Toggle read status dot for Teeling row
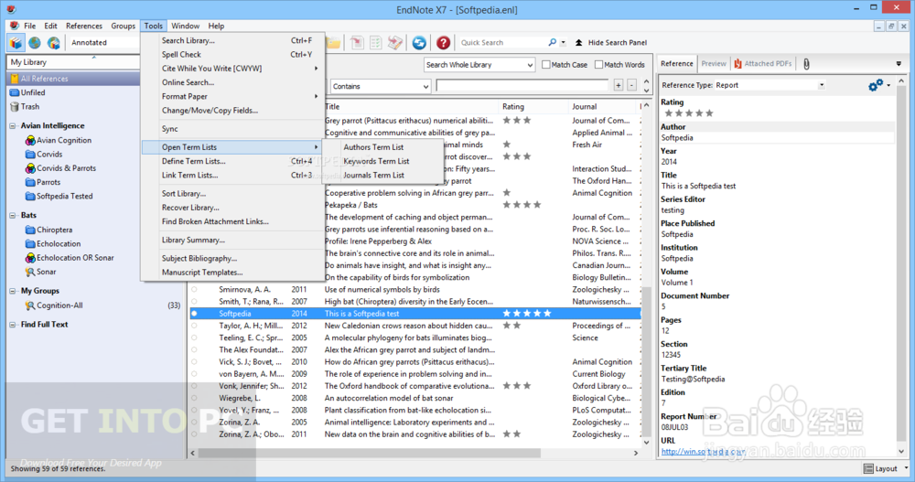The width and height of the screenshot is (915, 482). [194, 337]
